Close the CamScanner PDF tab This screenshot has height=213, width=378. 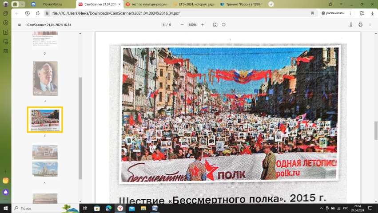pos(119,4)
